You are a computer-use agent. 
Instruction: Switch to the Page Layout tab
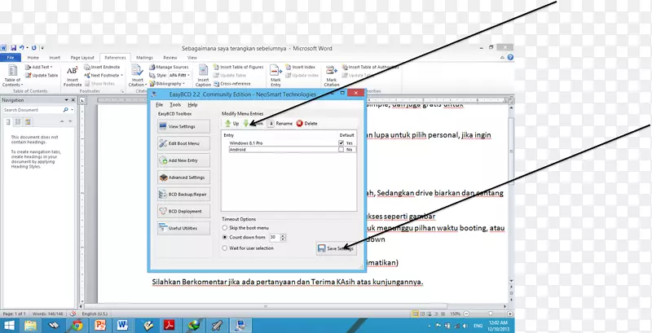82,58
